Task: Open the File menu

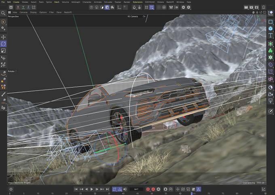Action: pyautogui.click(x=3, y=2)
